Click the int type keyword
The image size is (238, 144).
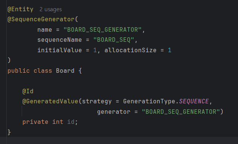(58, 122)
